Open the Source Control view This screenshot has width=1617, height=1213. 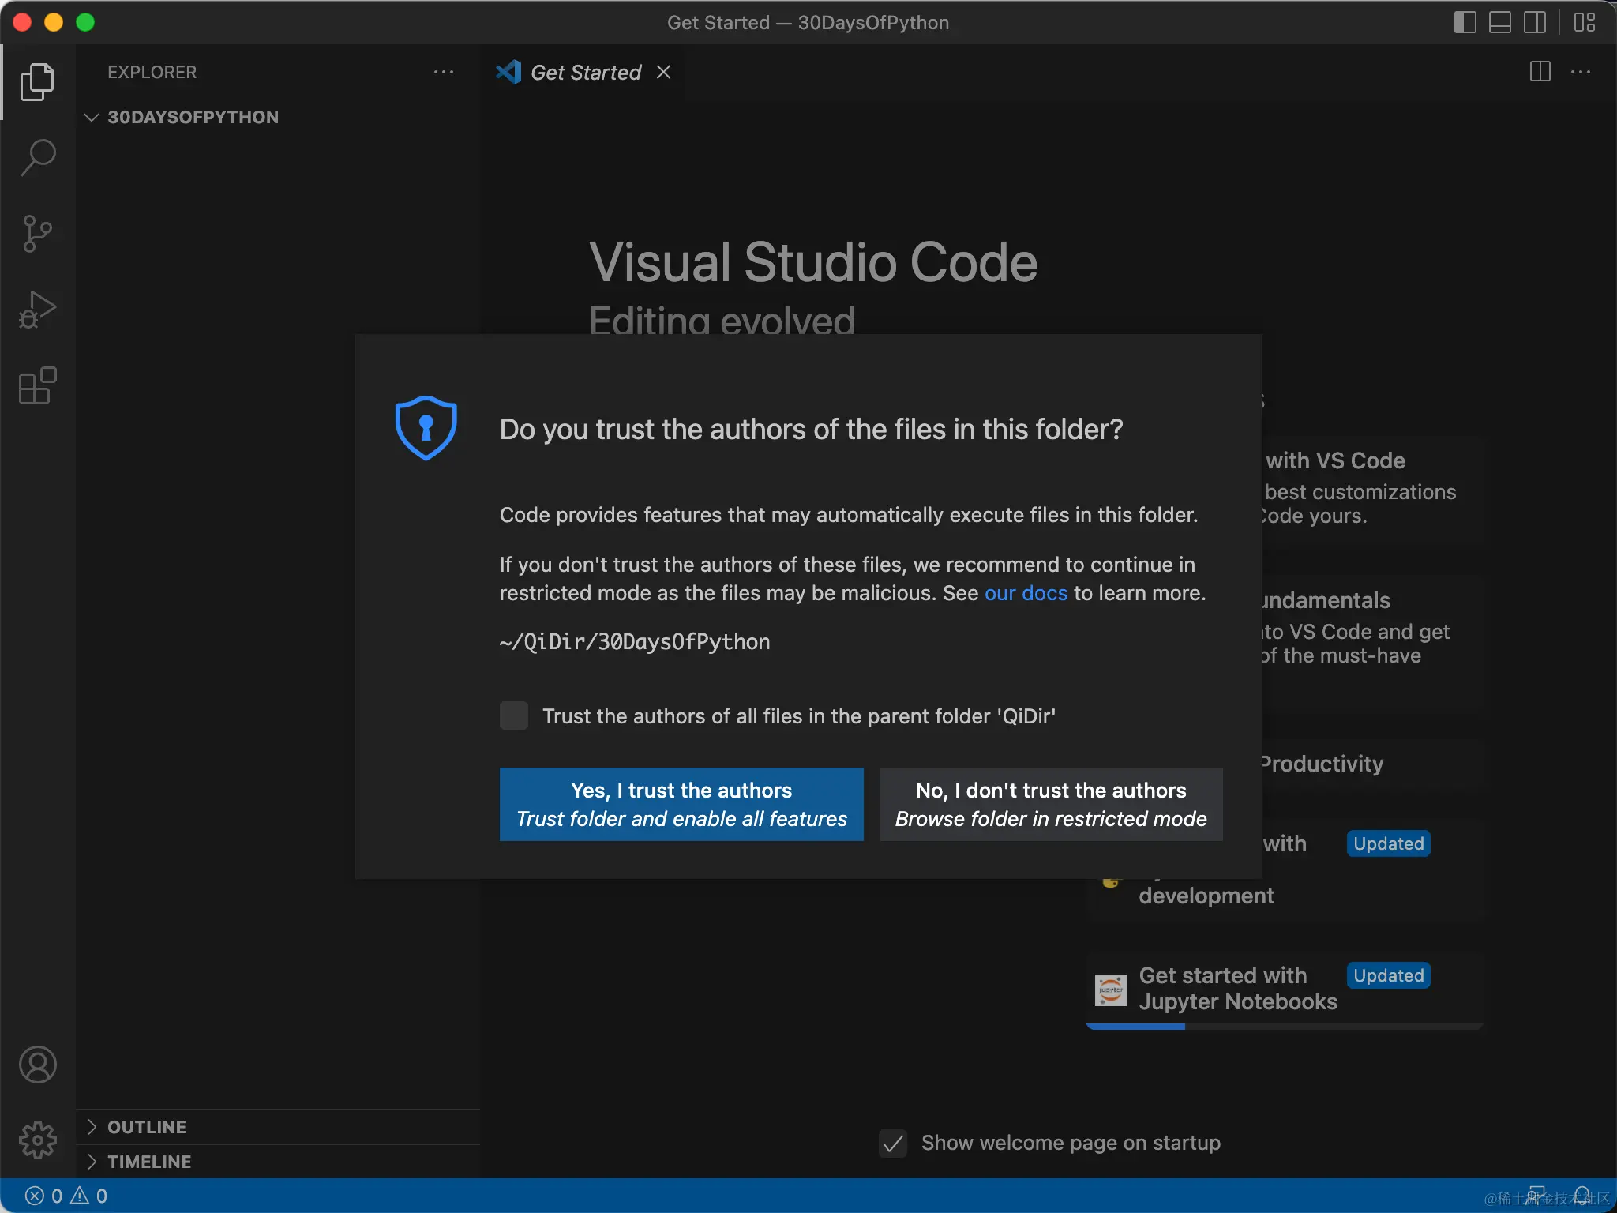37,233
